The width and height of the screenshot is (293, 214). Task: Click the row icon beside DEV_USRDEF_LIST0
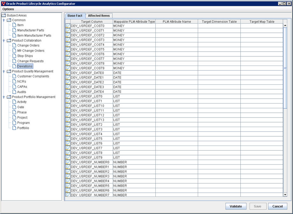68,96
